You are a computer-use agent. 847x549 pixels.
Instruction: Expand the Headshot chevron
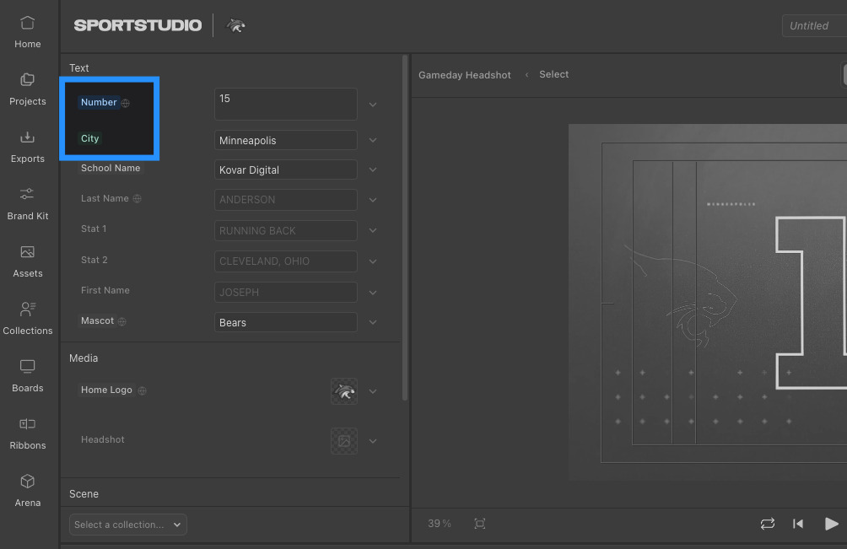tap(373, 441)
